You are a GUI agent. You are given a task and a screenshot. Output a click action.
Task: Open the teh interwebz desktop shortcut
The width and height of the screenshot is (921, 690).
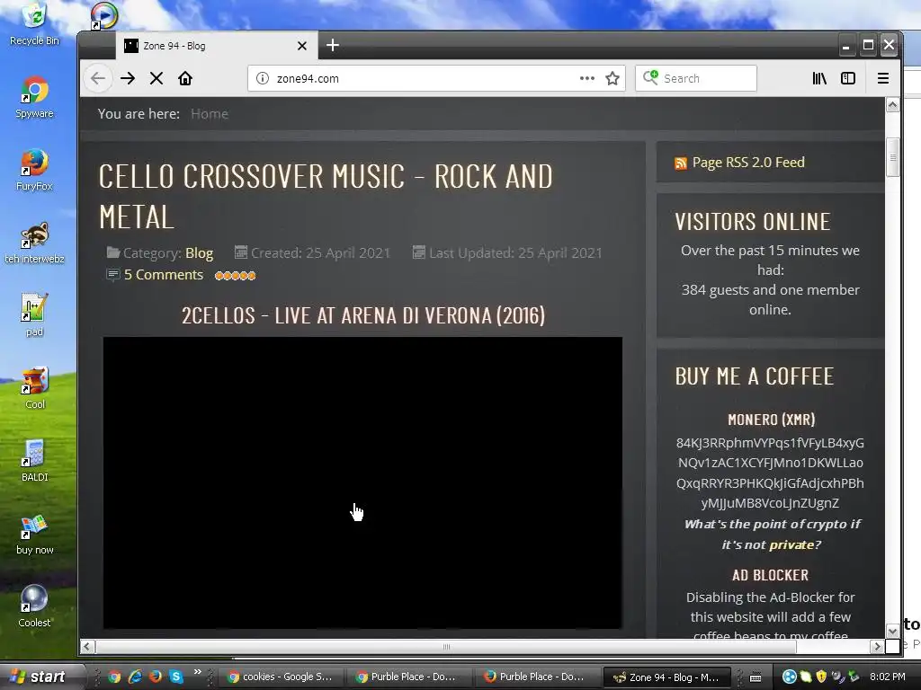(x=35, y=243)
